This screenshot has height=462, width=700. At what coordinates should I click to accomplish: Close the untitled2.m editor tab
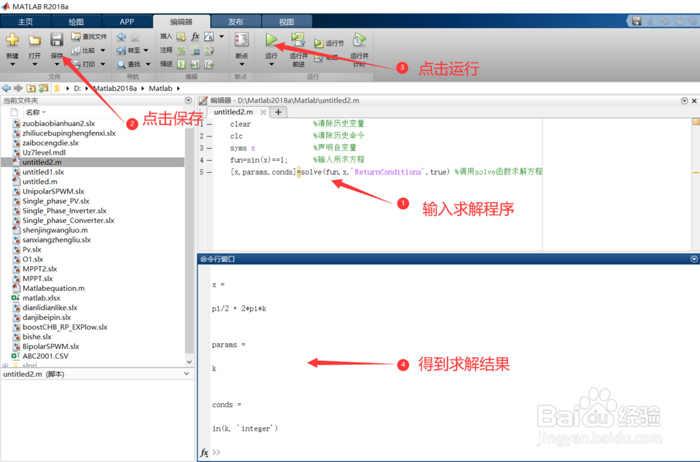pyautogui.click(x=263, y=112)
